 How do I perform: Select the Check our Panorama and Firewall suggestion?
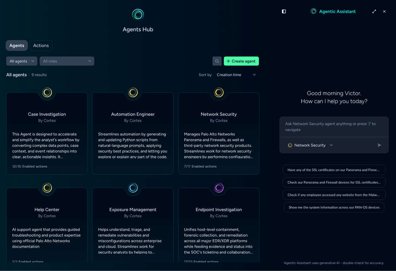[x=334, y=183]
